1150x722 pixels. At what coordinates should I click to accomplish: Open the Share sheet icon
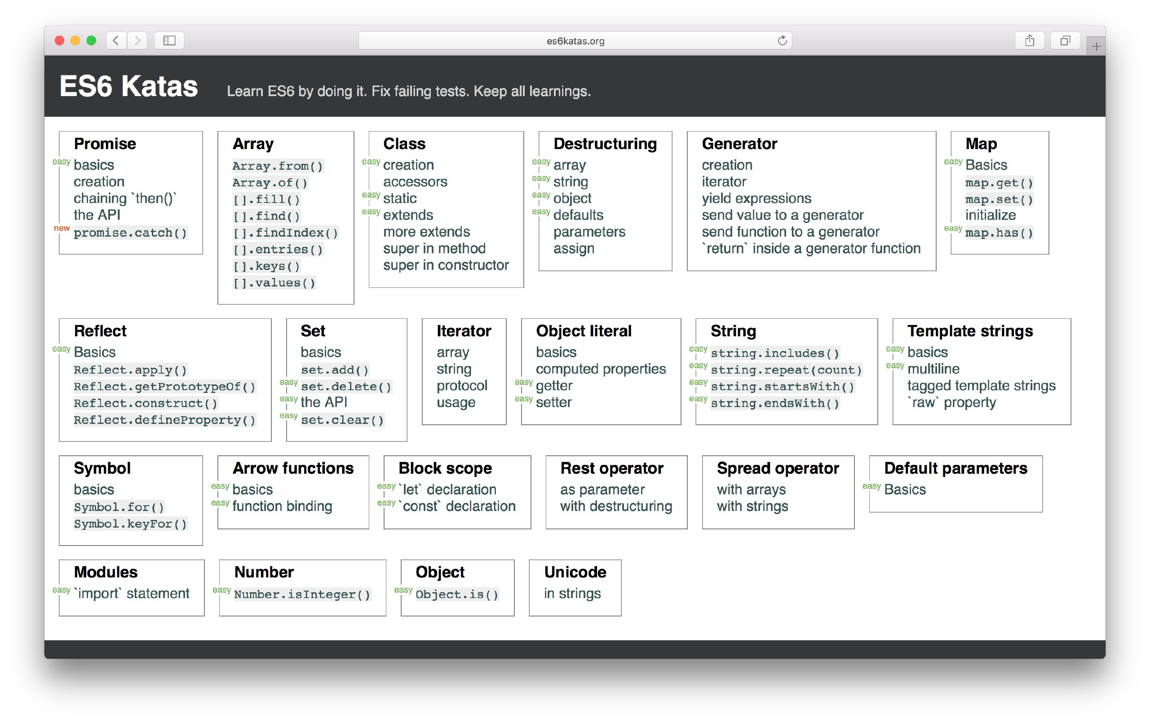(x=1030, y=40)
